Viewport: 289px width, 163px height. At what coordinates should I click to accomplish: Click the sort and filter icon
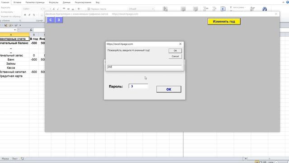coord(252,9)
